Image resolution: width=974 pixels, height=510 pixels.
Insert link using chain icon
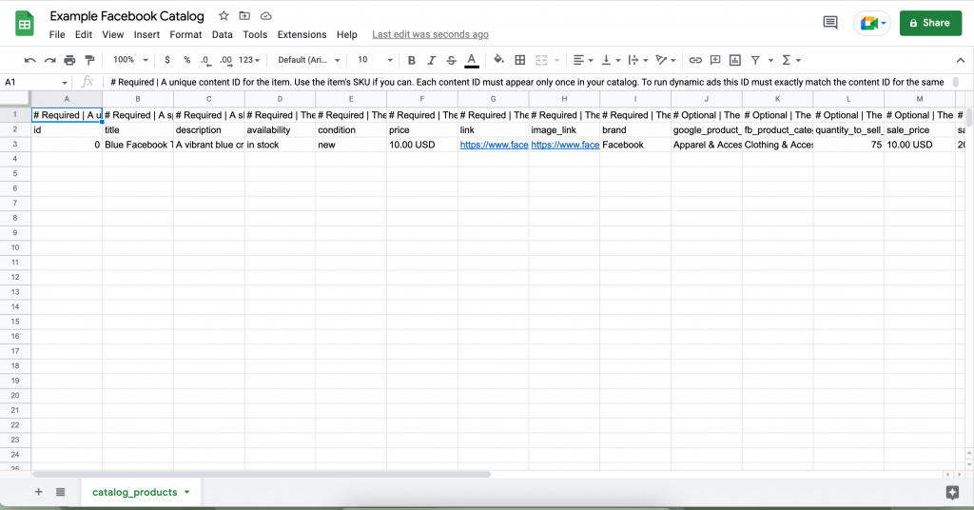coord(695,60)
